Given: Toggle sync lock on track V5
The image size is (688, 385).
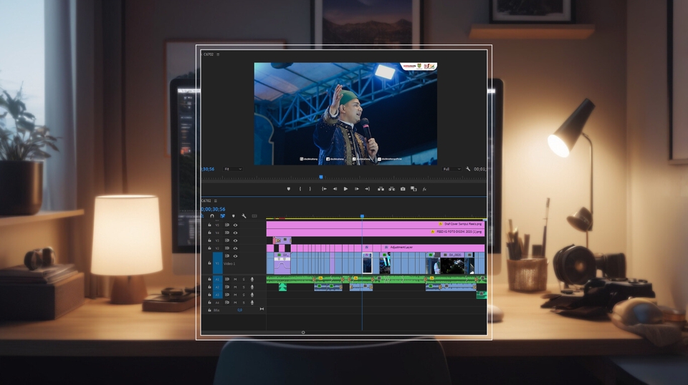Looking at the screenshot, I should (x=227, y=225).
